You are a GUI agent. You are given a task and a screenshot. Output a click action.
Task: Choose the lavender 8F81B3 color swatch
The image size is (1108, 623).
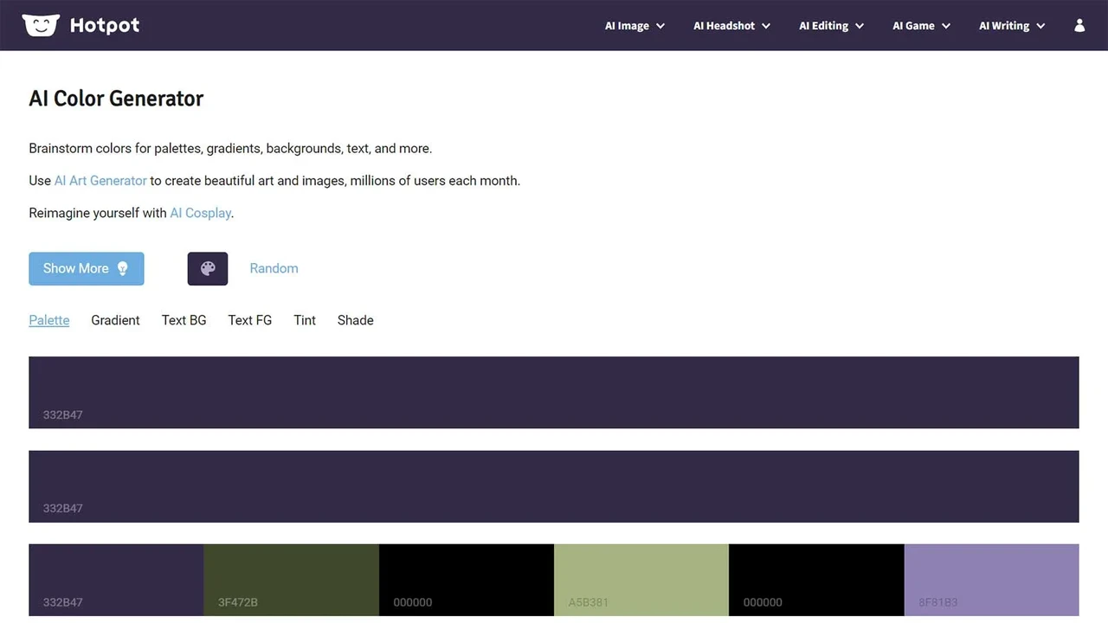click(991, 579)
